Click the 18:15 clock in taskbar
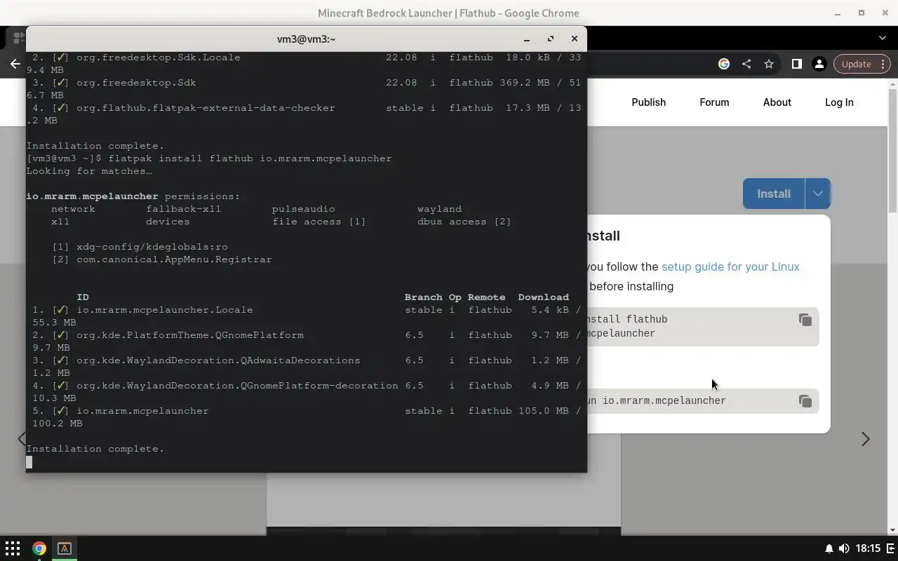 click(868, 548)
